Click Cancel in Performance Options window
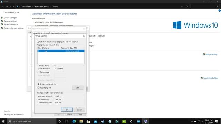This screenshot has width=221, height=124. 70,115
